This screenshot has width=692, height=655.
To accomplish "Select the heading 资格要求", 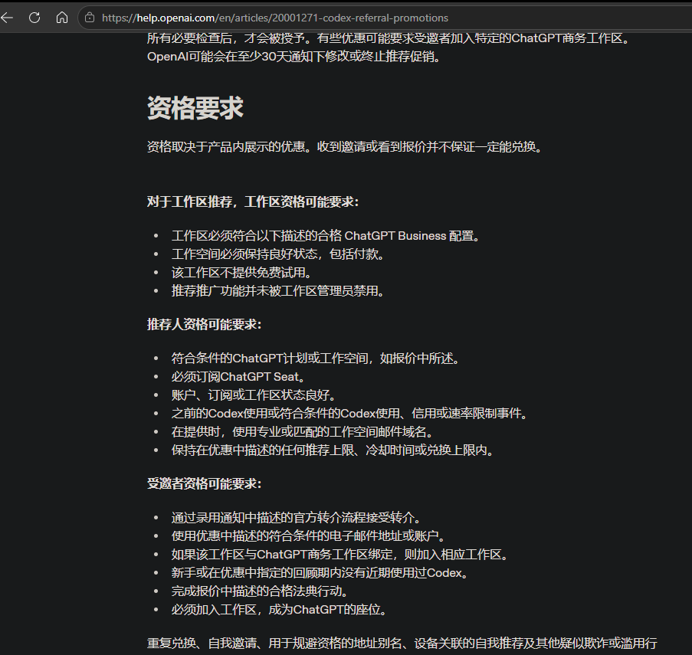I will [x=195, y=107].
